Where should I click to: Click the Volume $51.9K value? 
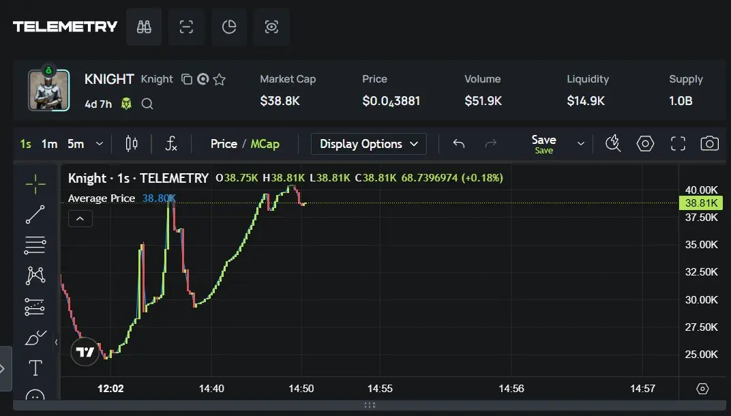point(483,101)
